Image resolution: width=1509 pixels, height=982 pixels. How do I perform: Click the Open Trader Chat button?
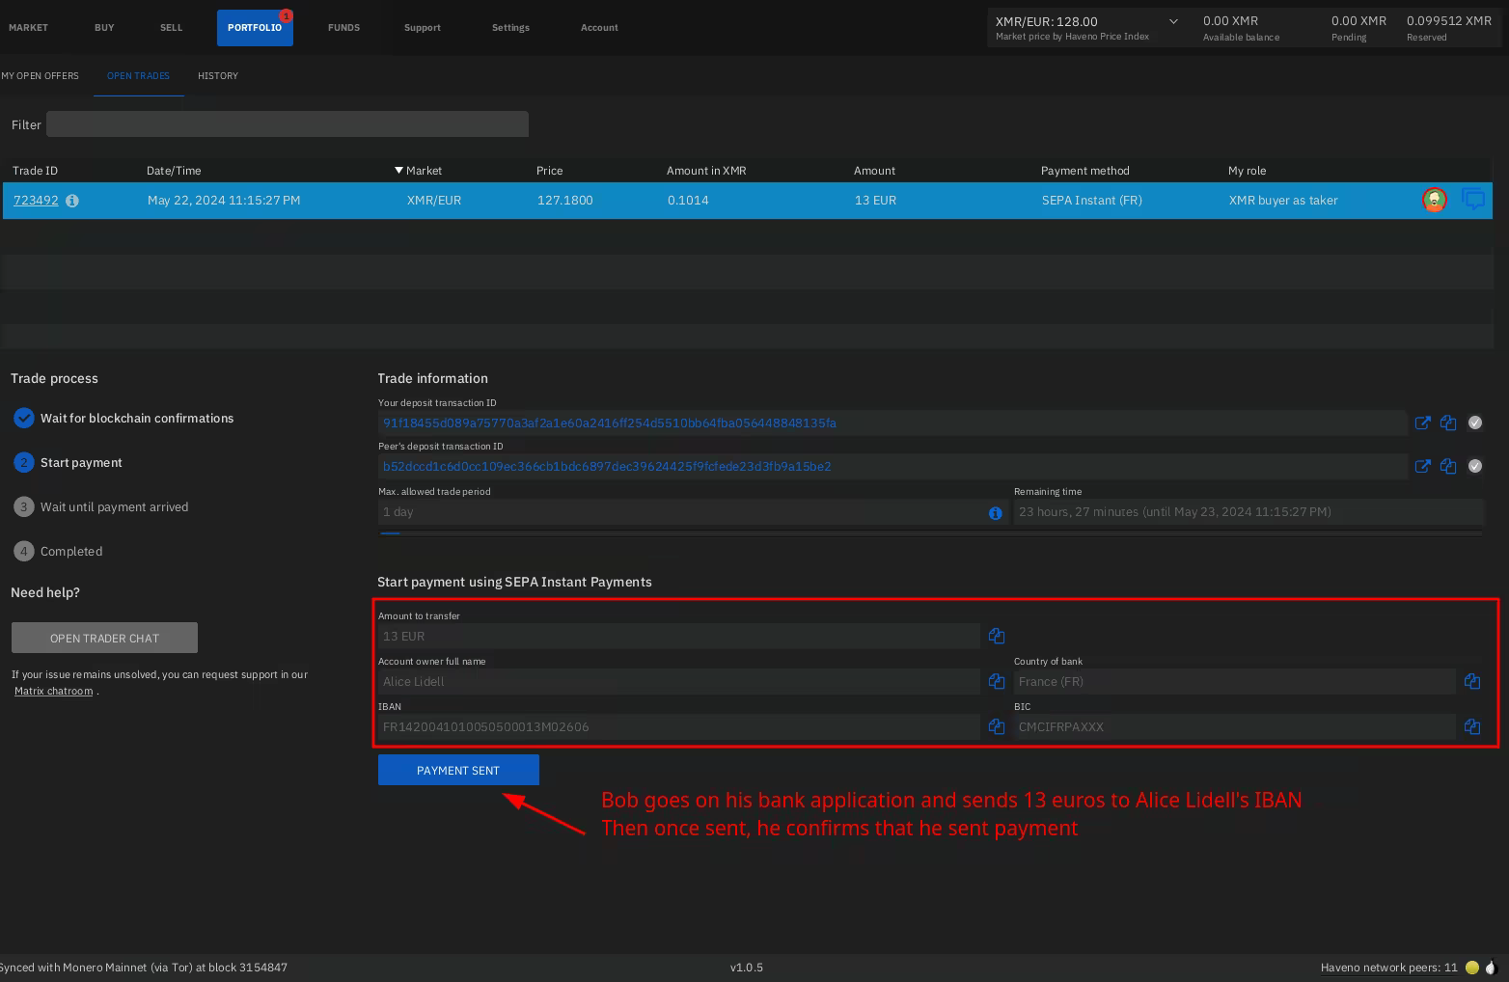pyautogui.click(x=104, y=638)
